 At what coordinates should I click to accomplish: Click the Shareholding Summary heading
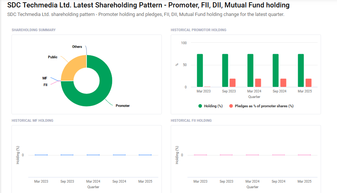click(33, 30)
